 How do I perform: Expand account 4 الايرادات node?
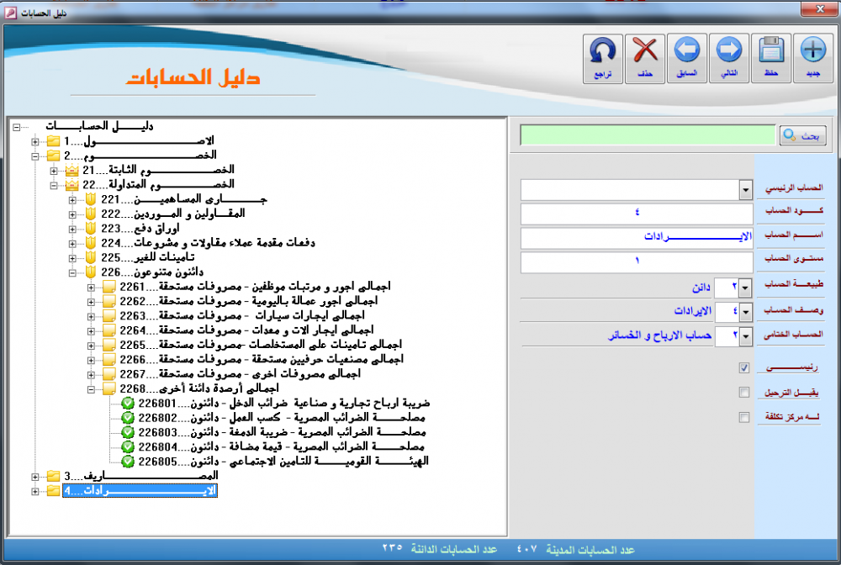(x=34, y=491)
